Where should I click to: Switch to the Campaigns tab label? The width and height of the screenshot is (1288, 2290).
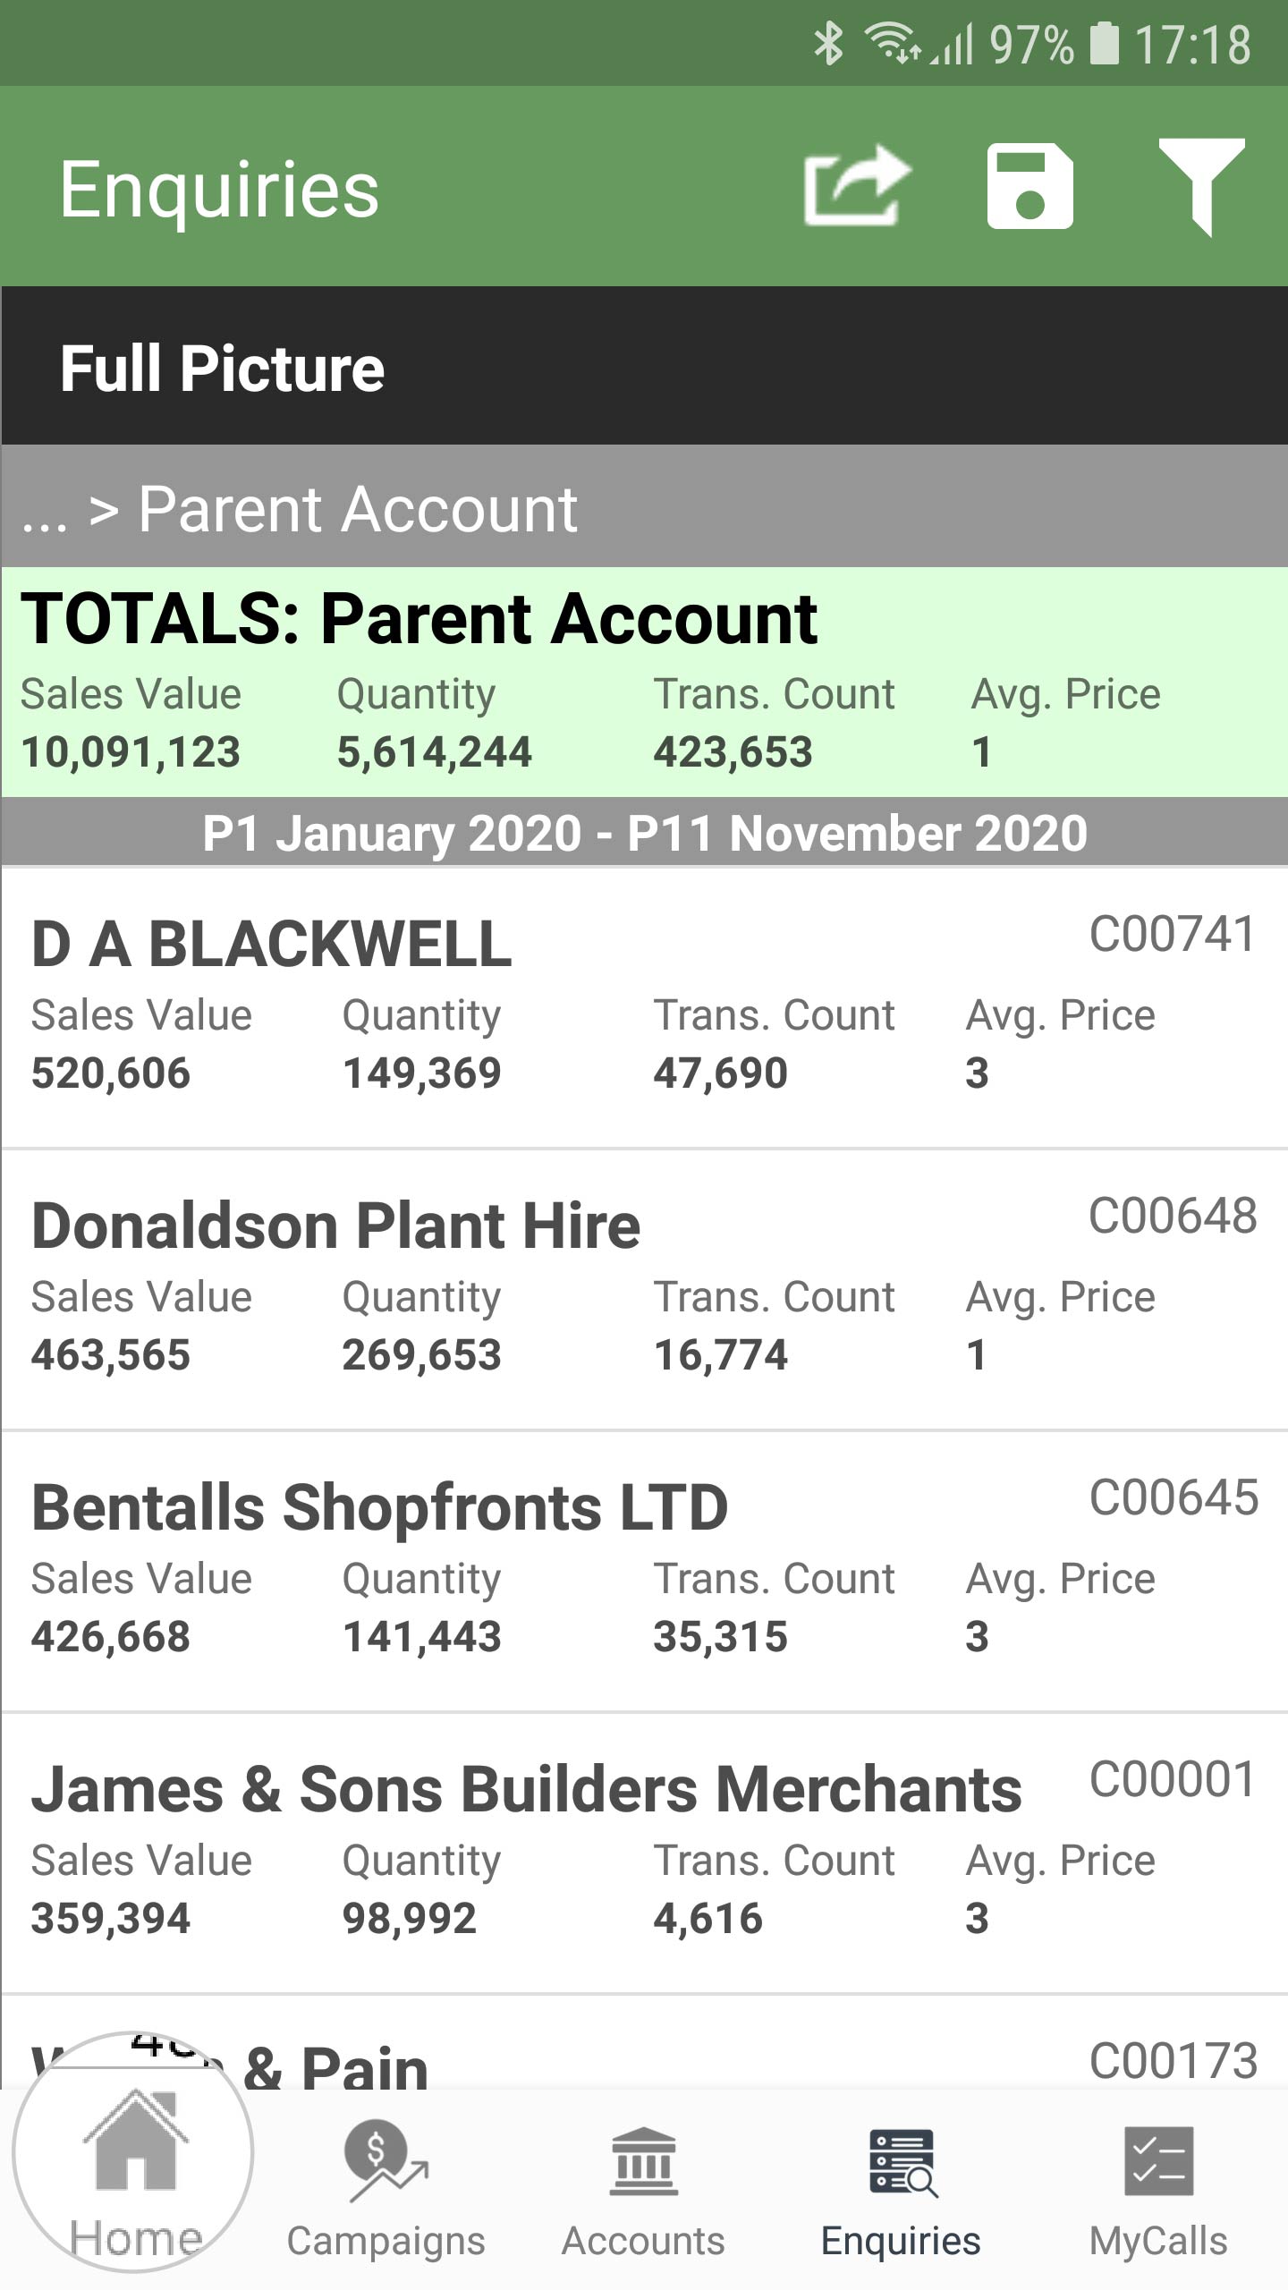pyautogui.click(x=386, y=2242)
